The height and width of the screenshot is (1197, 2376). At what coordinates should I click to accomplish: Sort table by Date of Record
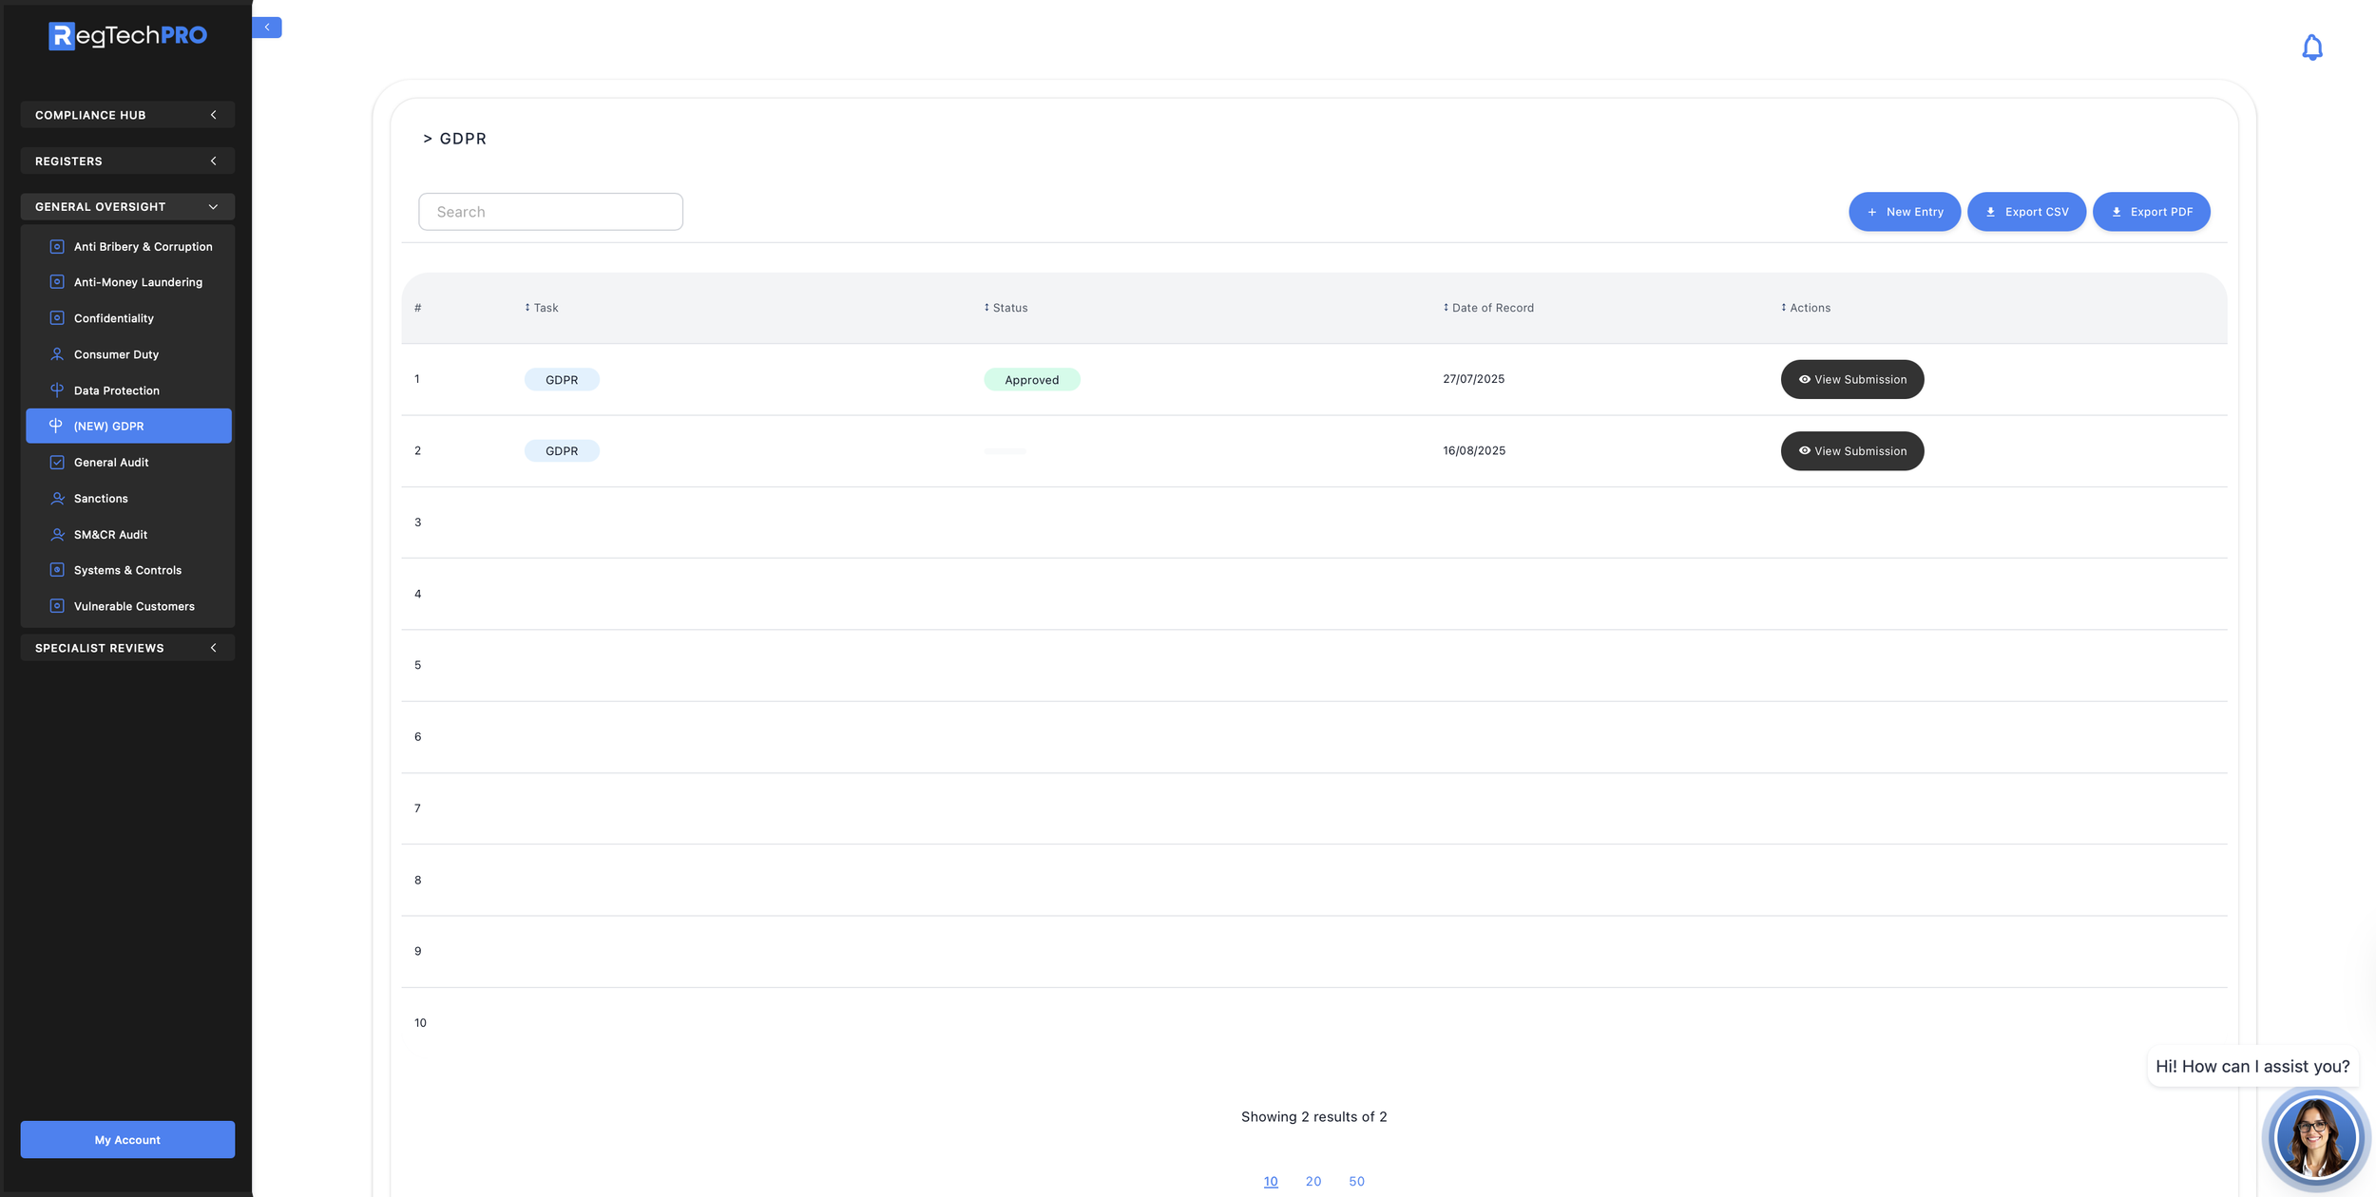pyautogui.click(x=1488, y=308)
